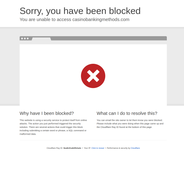Viewport: 184px width, 184px height.
Task: Click the 'Why have I been blocked?' heading
Action: [47, 113]
